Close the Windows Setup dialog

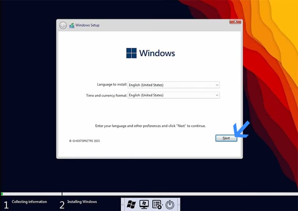tap(235, 22)
